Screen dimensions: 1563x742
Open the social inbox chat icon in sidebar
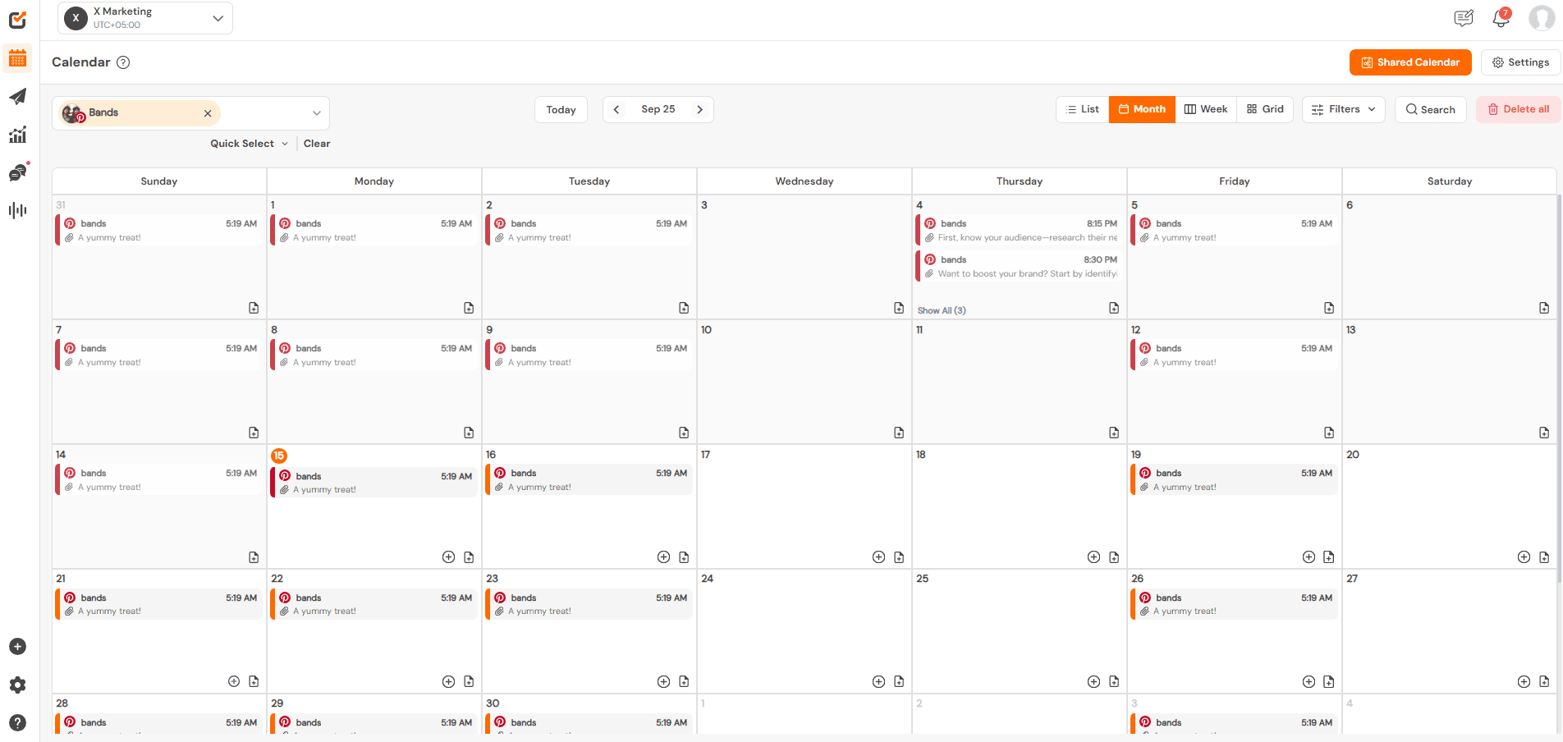17,172
